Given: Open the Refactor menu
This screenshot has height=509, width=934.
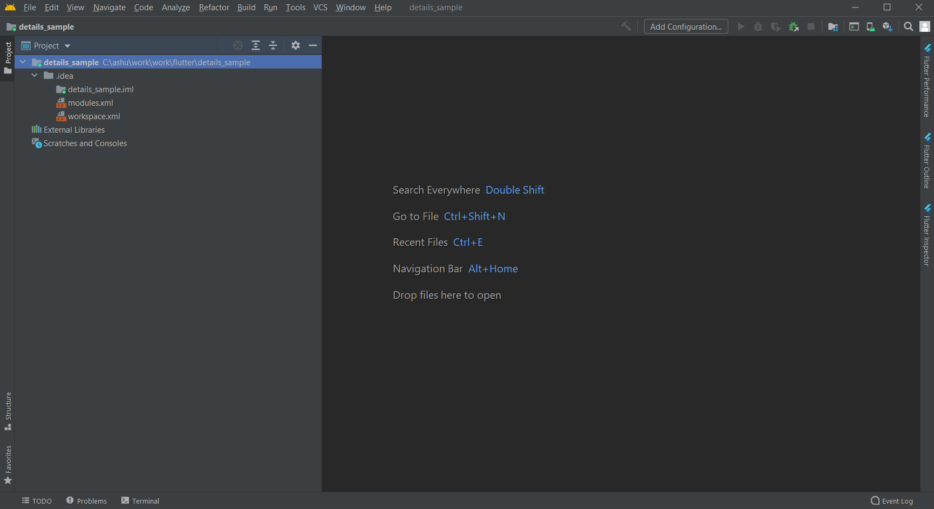Looking at the screenshot, I should point(214,8).
